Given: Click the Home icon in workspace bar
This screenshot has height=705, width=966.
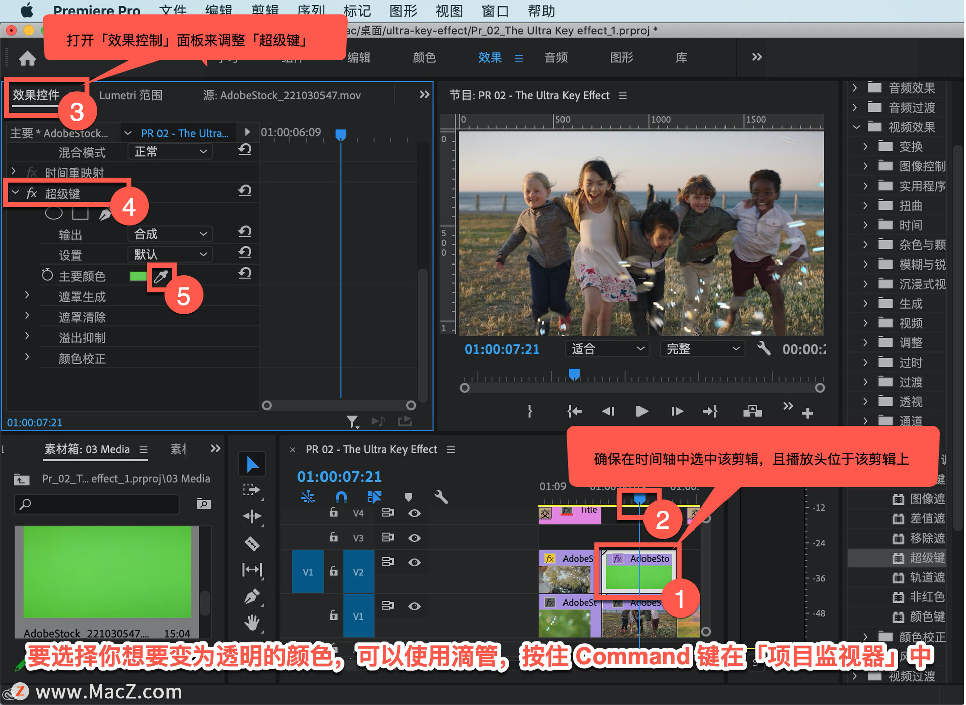Looking at the screenshot, I should coord(27,58).
